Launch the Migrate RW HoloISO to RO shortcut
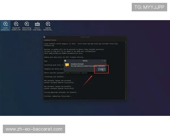170x136 pixels. click(x=16, y=25)
